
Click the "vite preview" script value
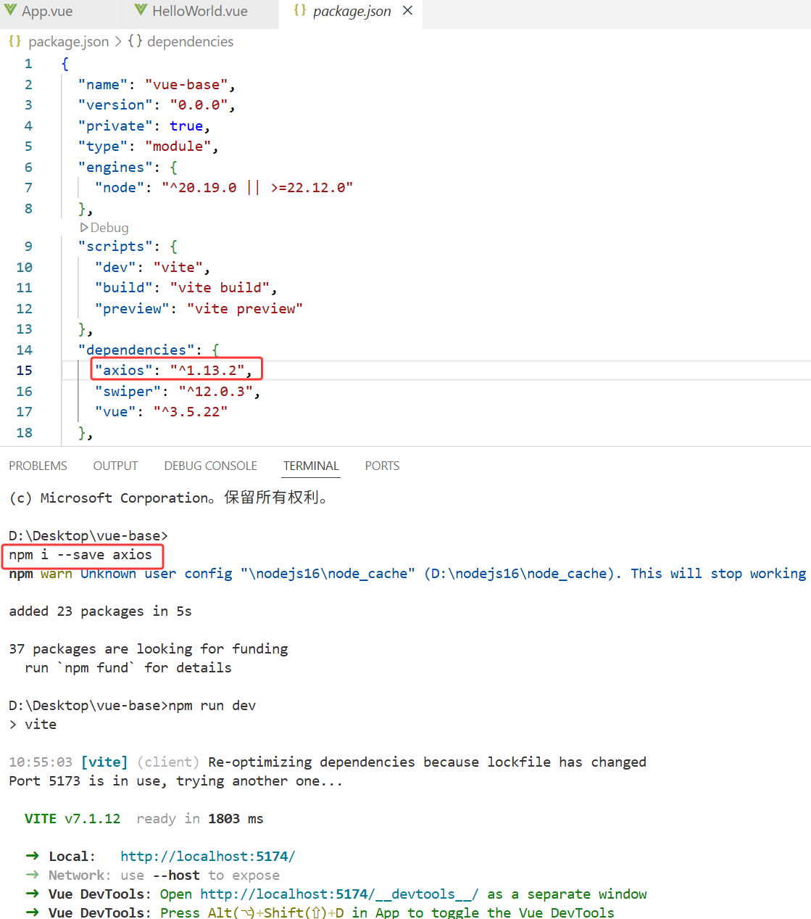point(245,309)
